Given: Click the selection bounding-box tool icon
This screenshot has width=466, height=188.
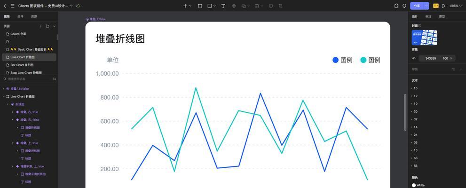Looking at the screenshot, I should tap(257, 6).
